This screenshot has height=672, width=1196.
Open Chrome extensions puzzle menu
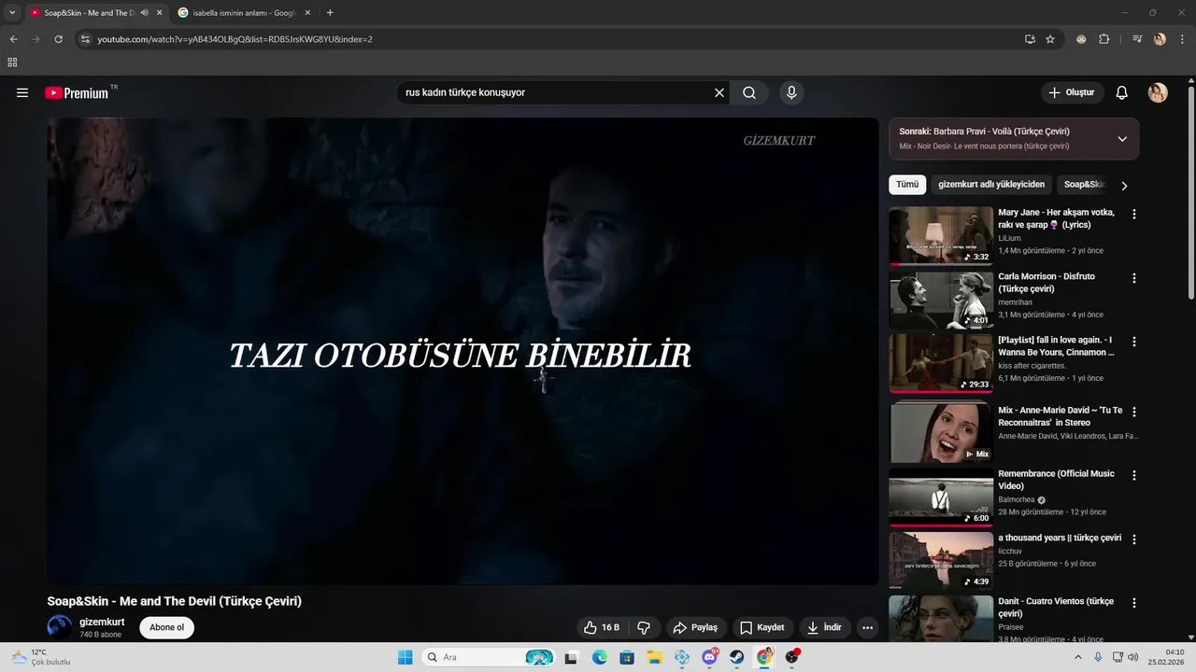(1103, 39)
